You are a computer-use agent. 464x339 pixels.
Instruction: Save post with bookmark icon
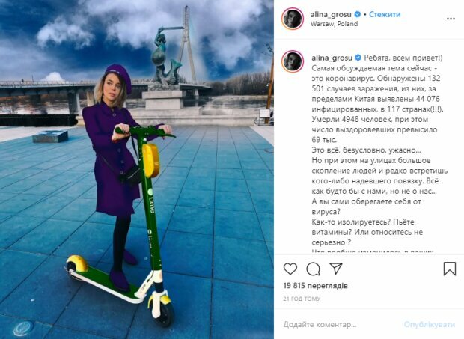450,269
